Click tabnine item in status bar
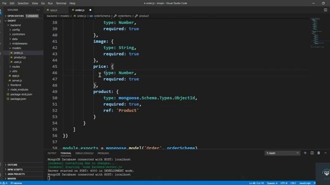Image resolution: width=330 pixels, height=185 pixels. tap(16, 183)
